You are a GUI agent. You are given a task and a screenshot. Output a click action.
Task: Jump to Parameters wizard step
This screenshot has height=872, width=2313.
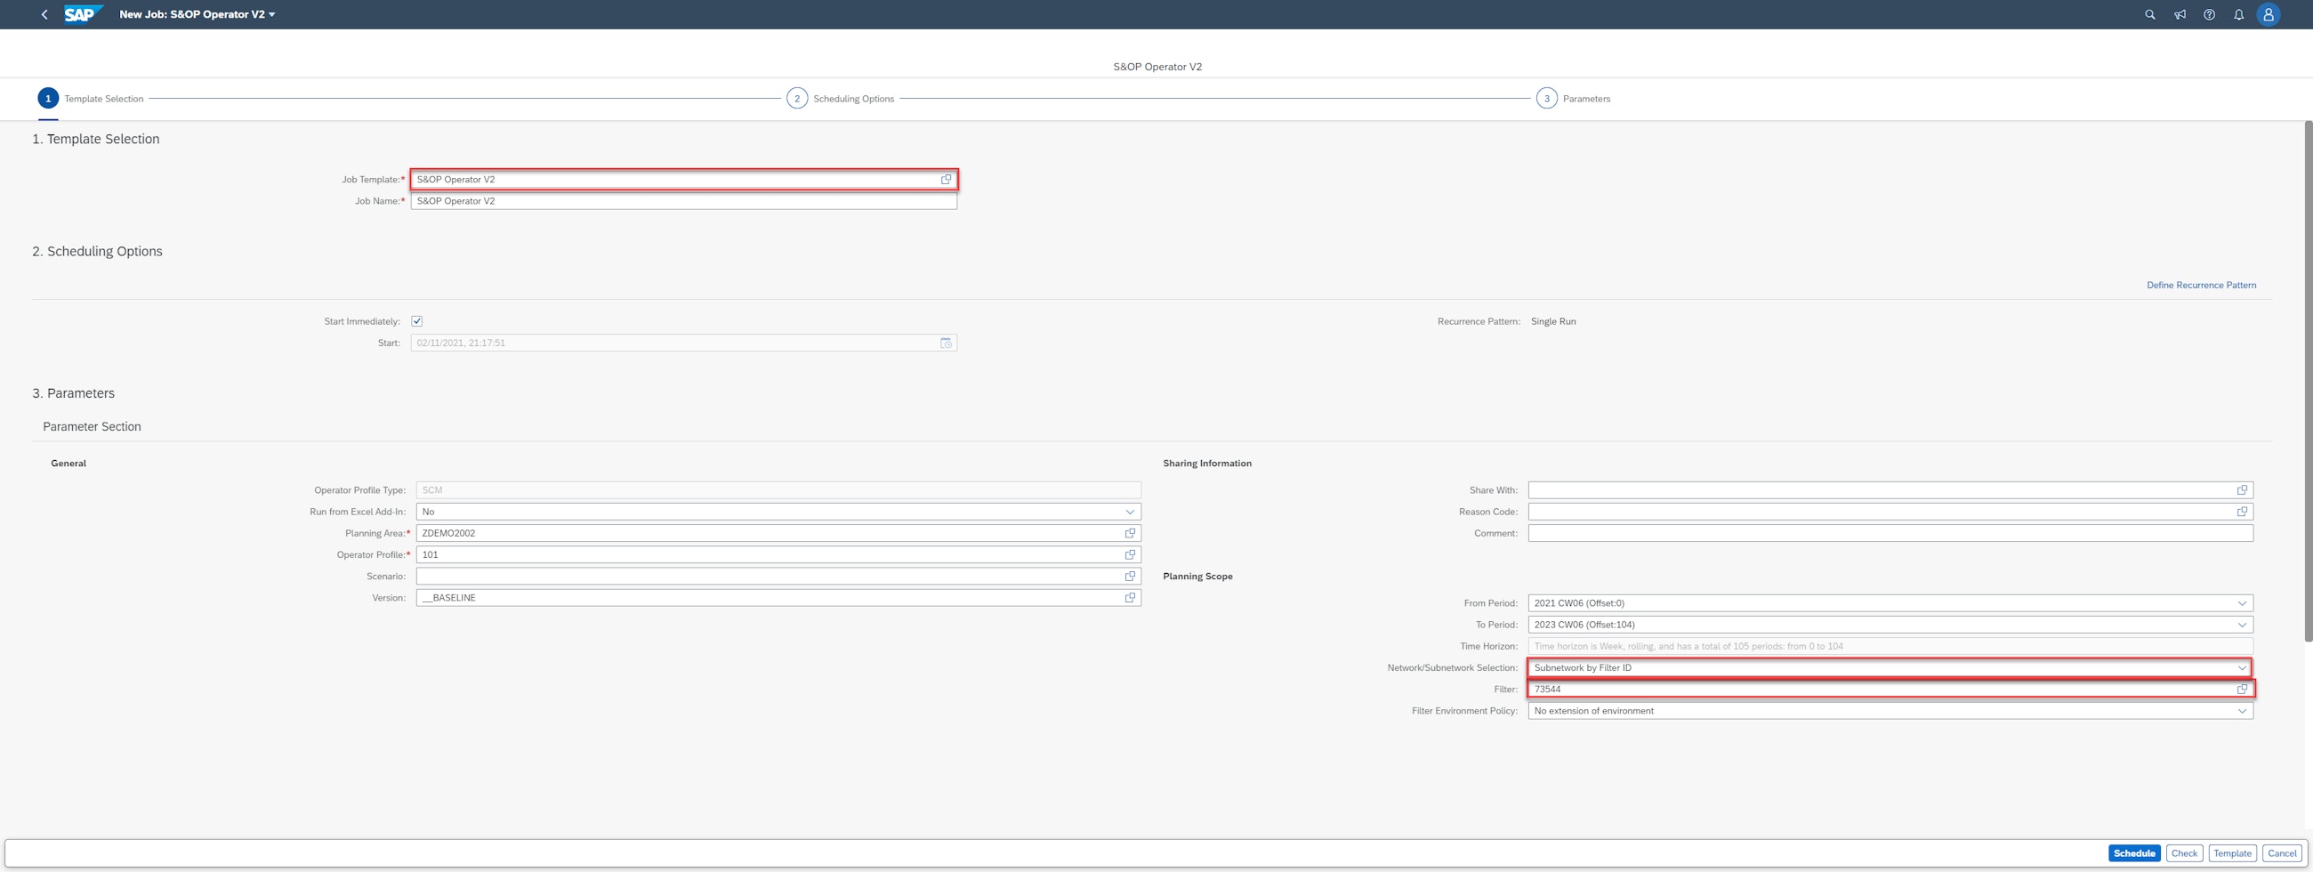click(x=1546, y=99)
